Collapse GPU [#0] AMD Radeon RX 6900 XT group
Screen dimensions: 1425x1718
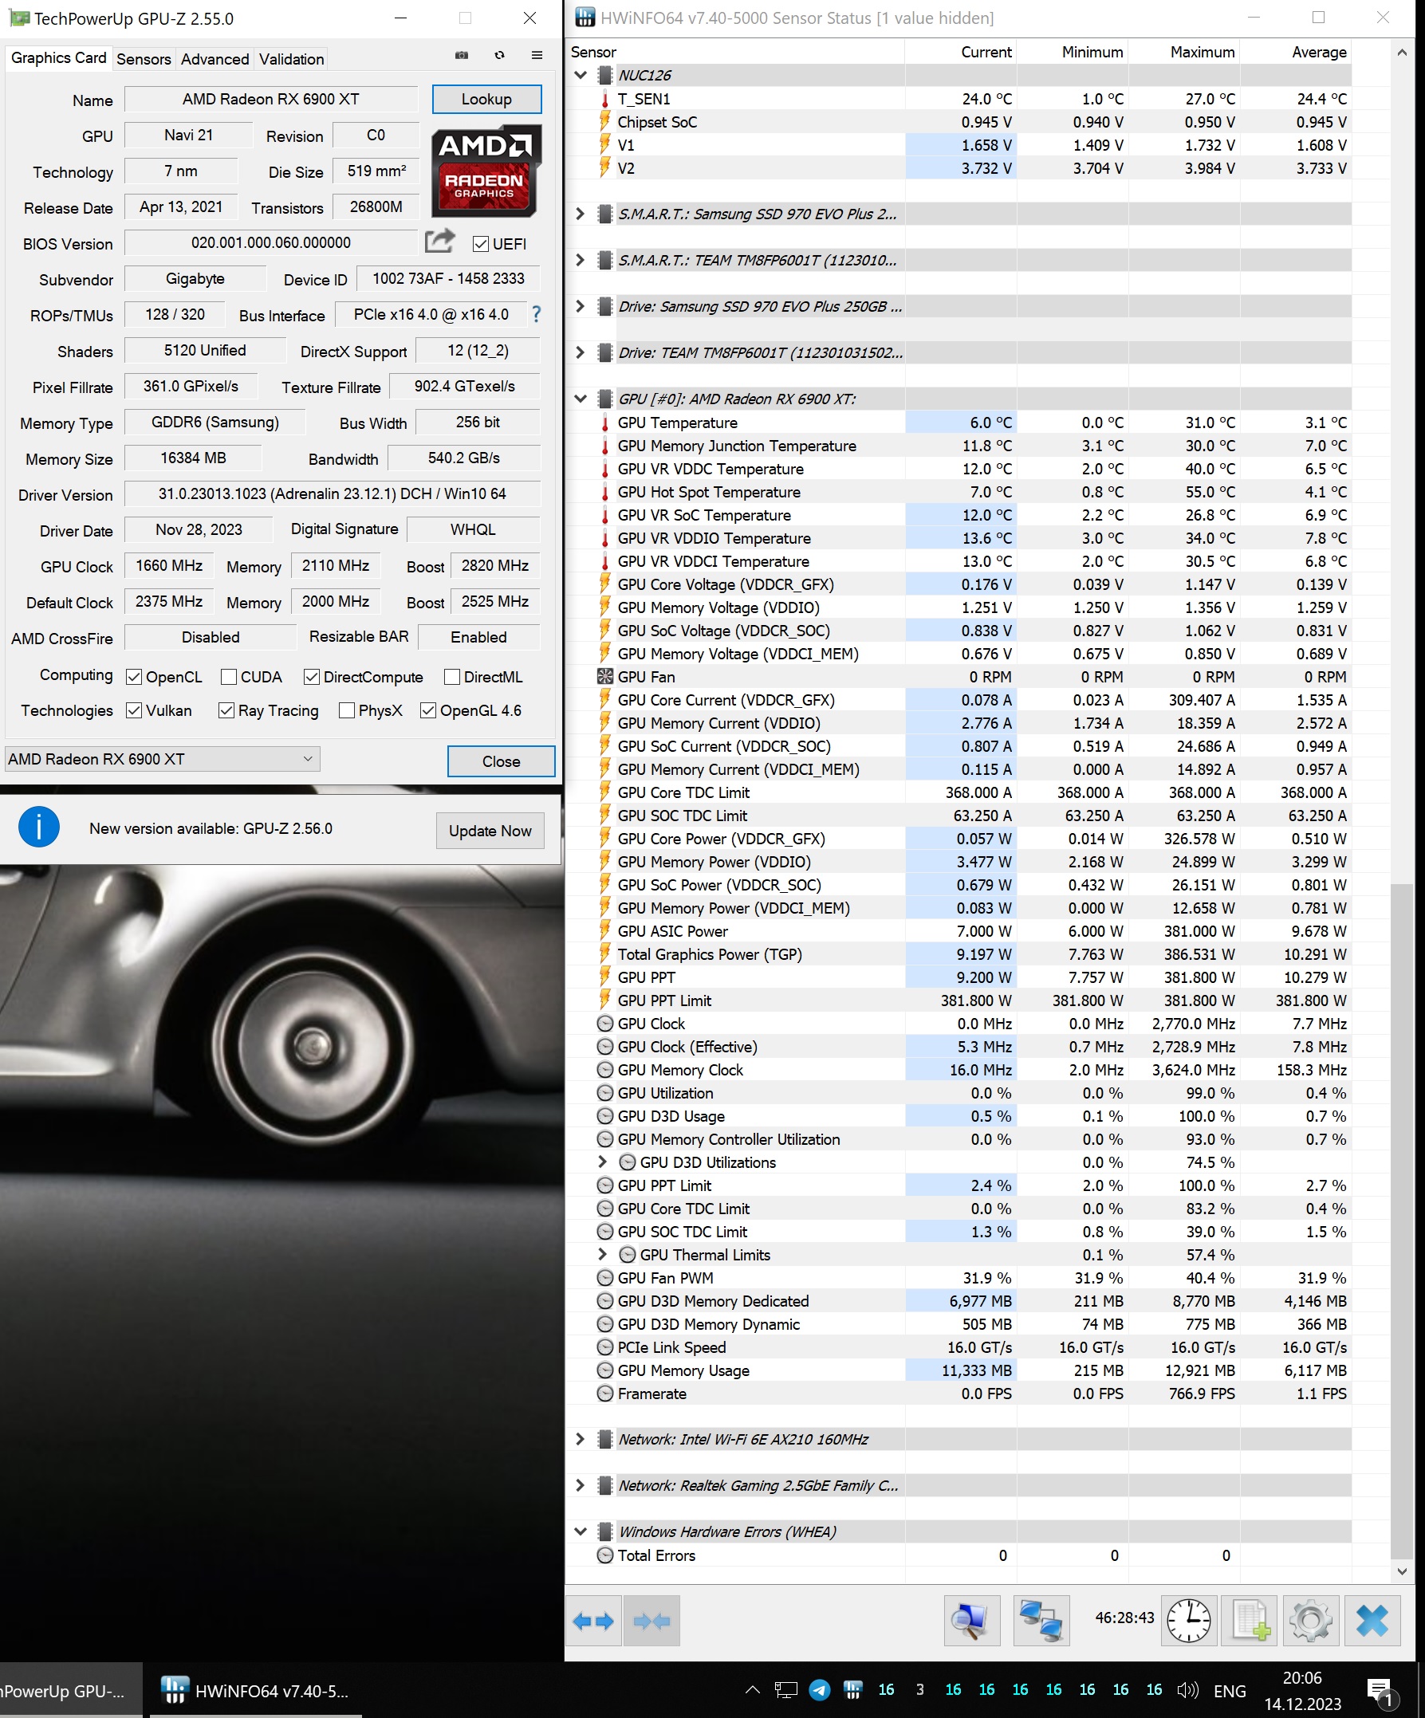tap(581, 399)
